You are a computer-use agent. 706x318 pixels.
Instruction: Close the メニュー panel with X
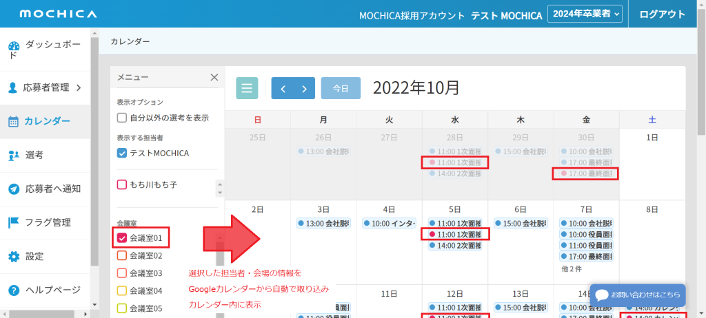(214, 77)
